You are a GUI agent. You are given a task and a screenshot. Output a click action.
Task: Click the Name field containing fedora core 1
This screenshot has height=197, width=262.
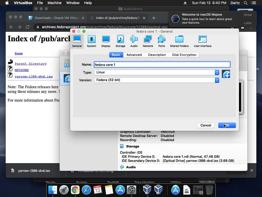click(162, 65)
